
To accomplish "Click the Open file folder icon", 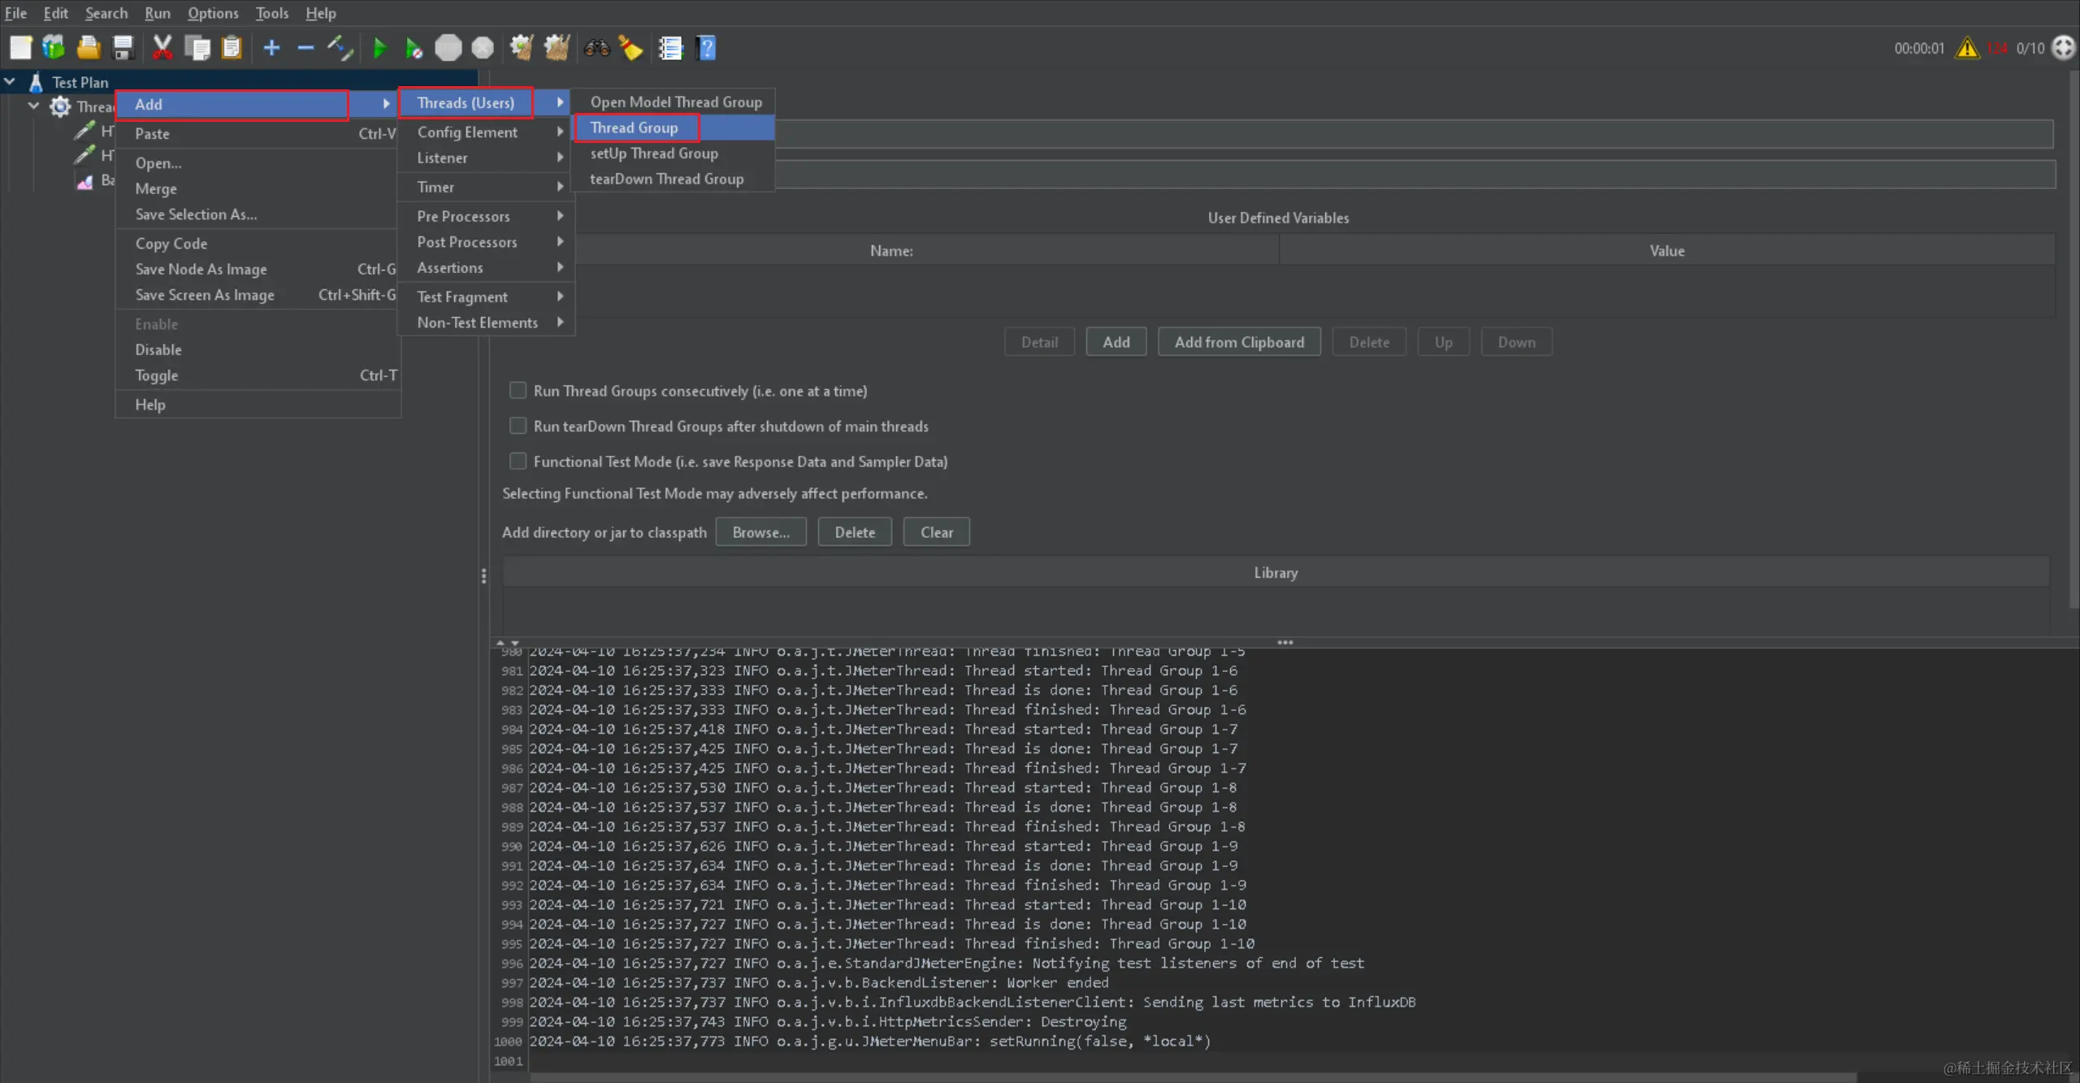I will [89, 48].
